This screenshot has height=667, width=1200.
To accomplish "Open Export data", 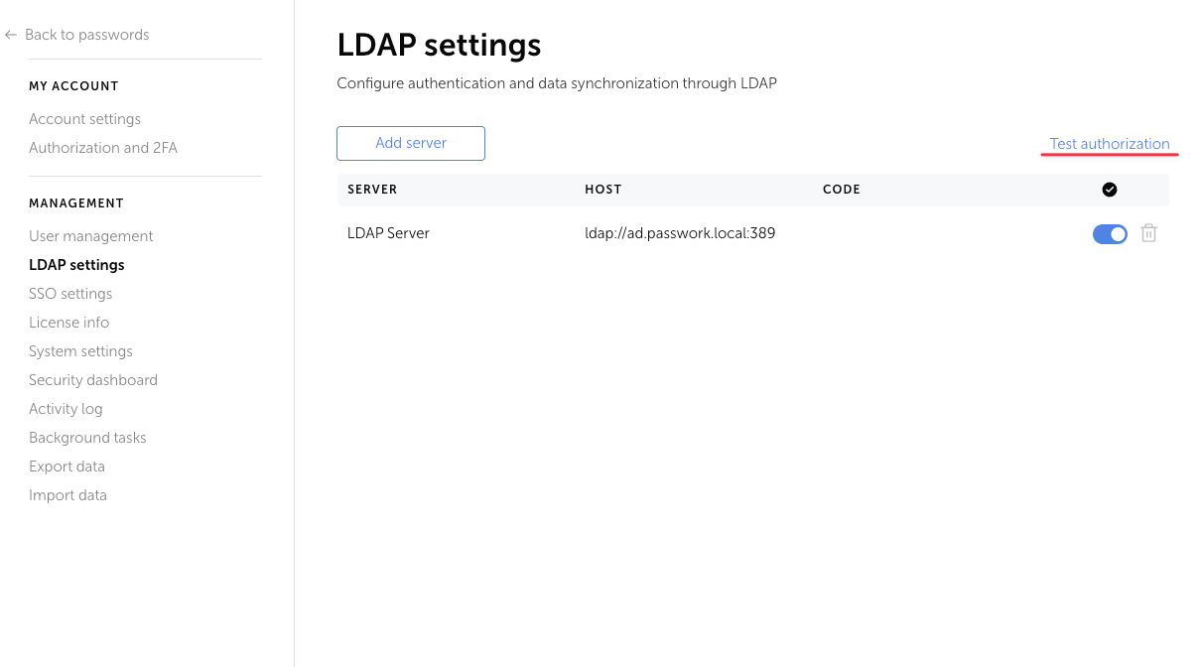I will tap(67, 466).
